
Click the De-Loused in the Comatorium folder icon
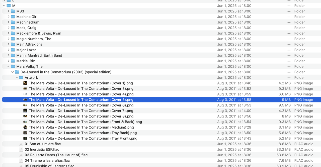(x=17, y=72)
